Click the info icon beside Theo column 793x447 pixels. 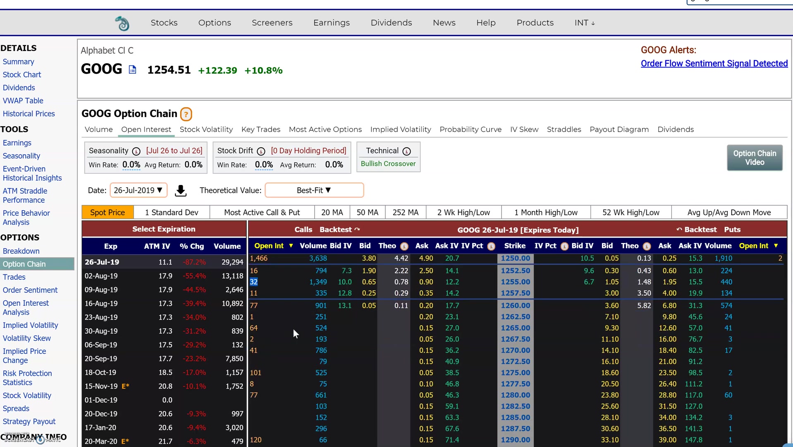coord(404,246)
